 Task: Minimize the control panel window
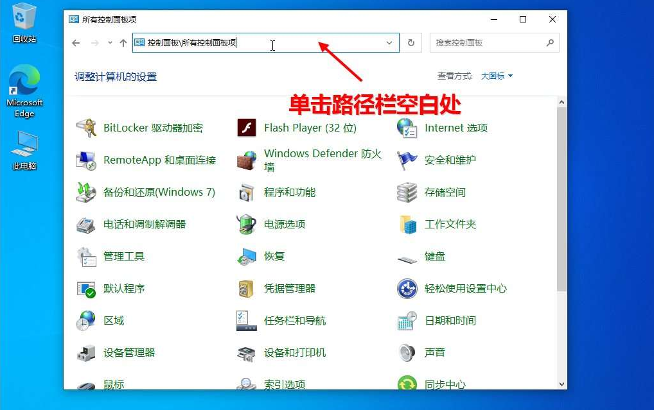(494, 19)
